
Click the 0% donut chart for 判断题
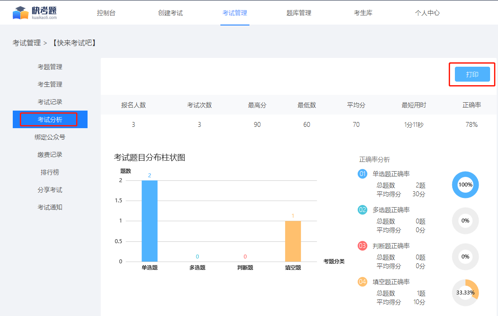click(x=465, y=257)
